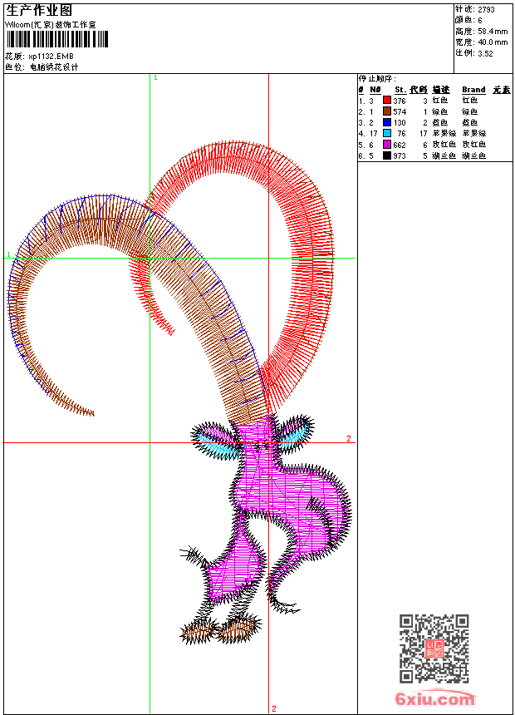
Task: Click the width value 40.0 mm
Action: (x=493, y=42)
